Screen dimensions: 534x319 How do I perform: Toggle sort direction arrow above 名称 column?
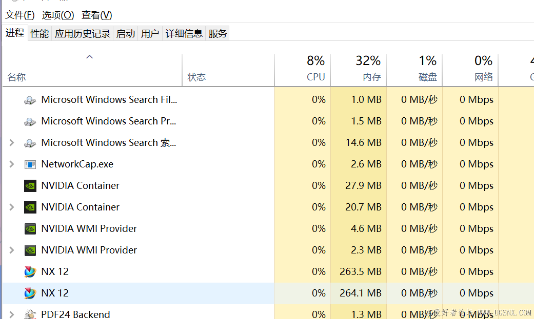(x=90, y=57)
